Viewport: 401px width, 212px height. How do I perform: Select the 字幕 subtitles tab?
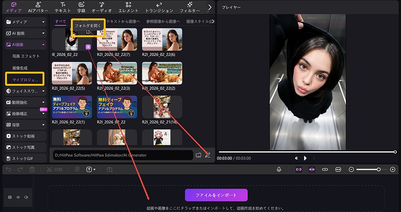click(x=81, y=7)
